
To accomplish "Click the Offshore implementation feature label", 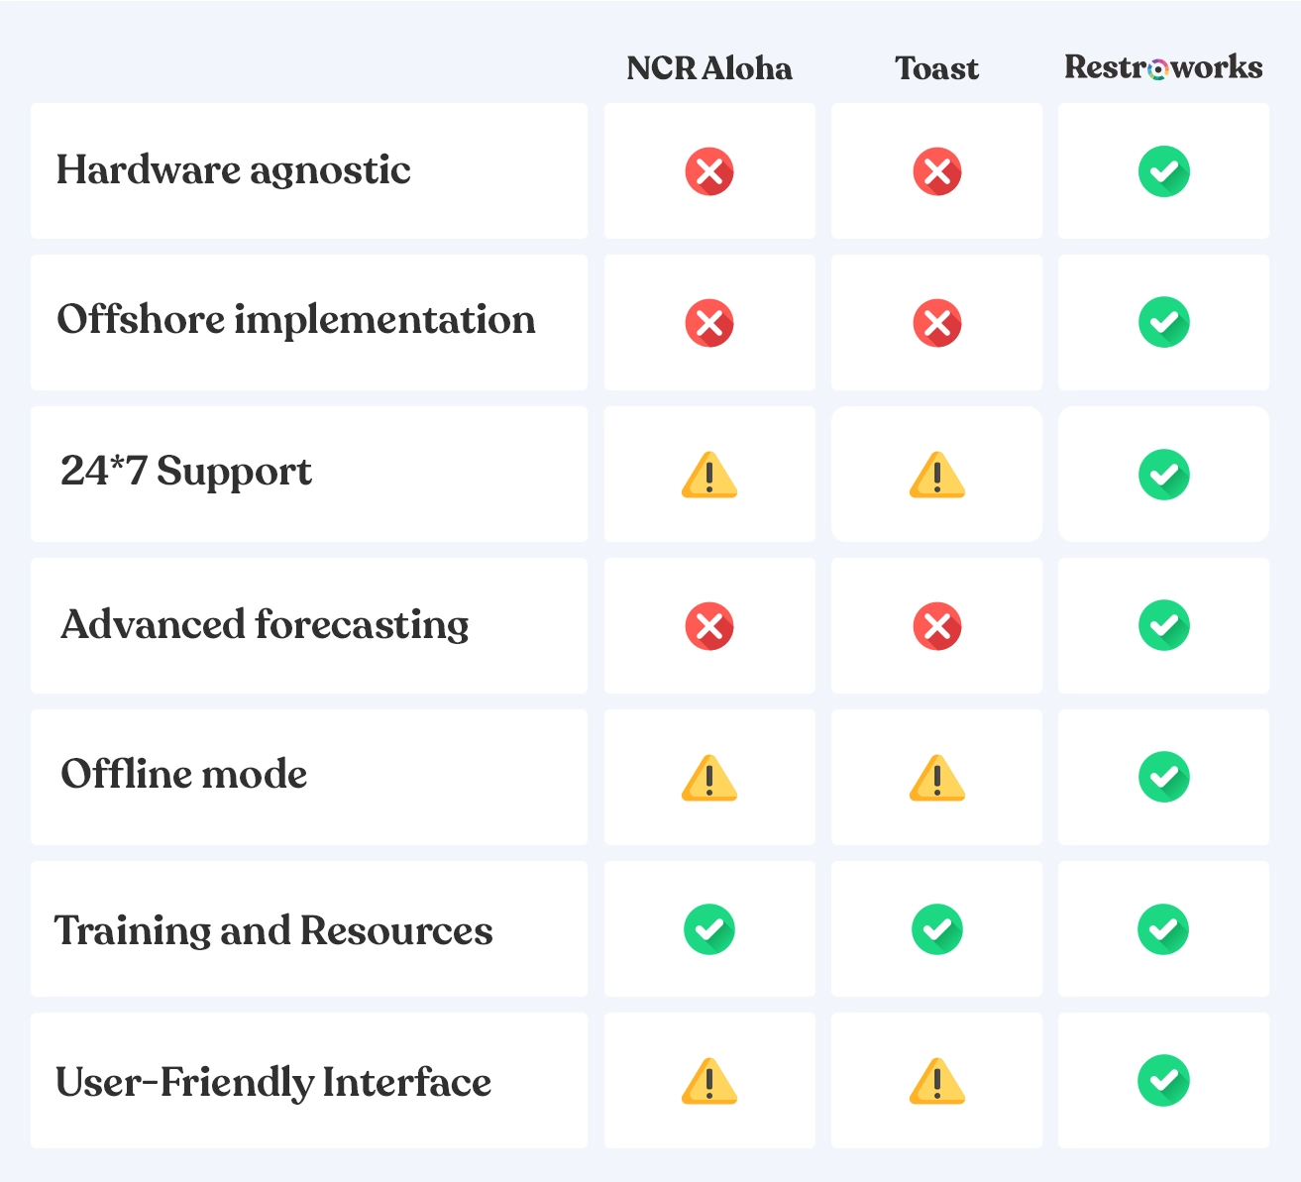I will 296,320.
